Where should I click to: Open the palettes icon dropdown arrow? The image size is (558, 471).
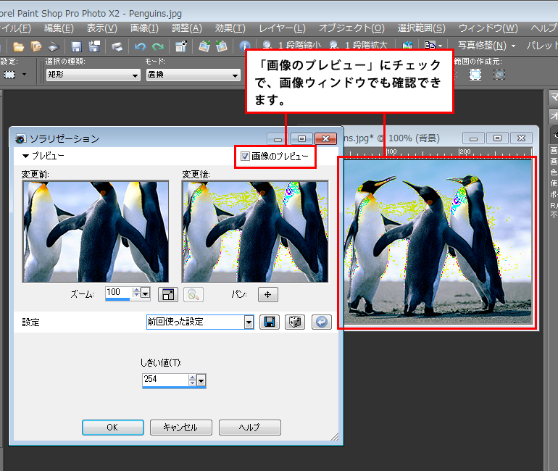[x=440, y=46]
